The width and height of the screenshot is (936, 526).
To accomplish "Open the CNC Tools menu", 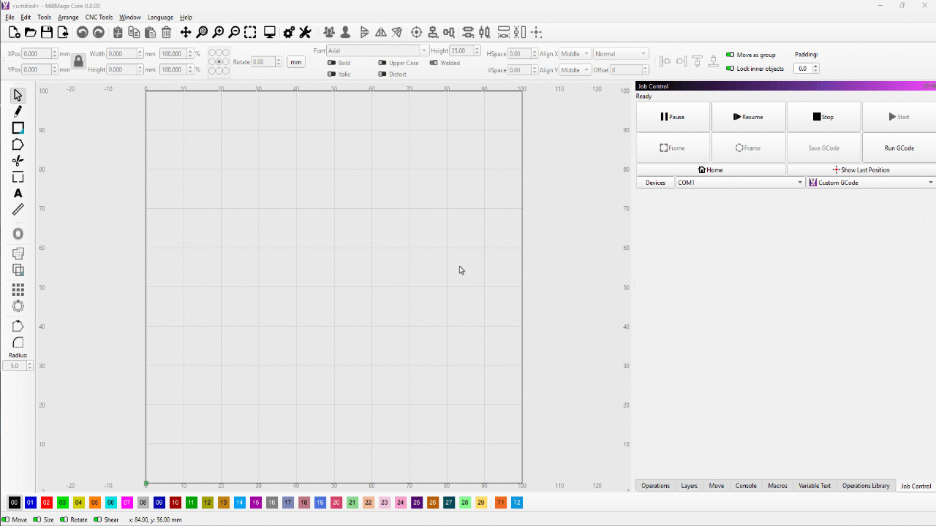I will (x=99, y=18).
